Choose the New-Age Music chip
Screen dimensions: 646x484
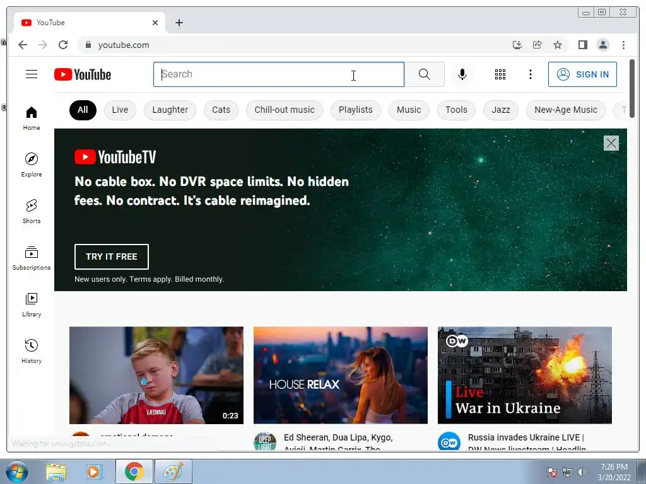566,110
